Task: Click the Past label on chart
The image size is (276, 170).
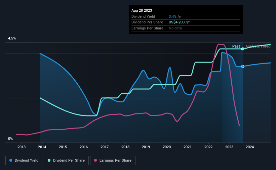Action: [x=236, y=46]
